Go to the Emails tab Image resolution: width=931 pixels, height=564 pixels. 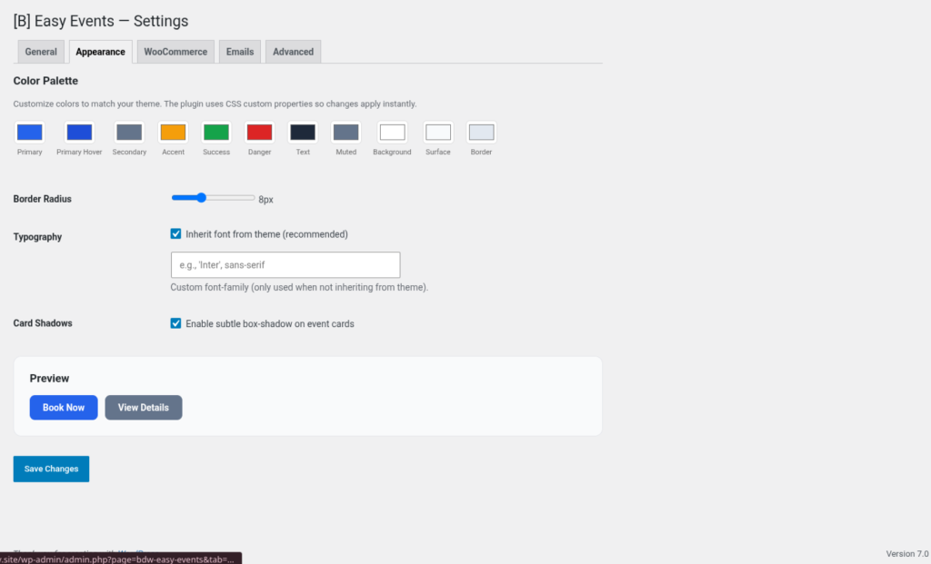[x=240, y=52]
